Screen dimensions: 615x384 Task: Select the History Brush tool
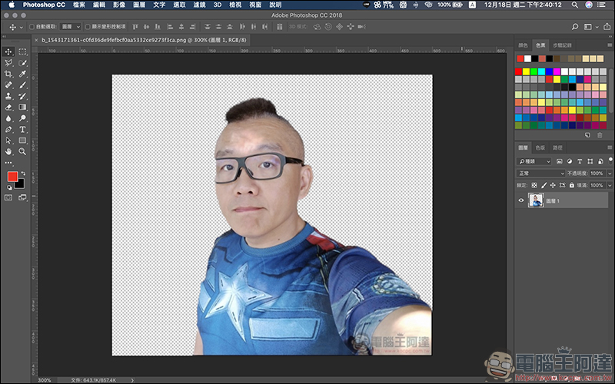tap(23, 96)
